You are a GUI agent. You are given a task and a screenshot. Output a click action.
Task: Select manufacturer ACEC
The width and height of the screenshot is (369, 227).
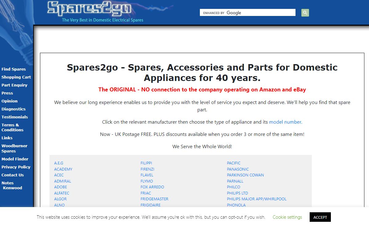point(59,175)
